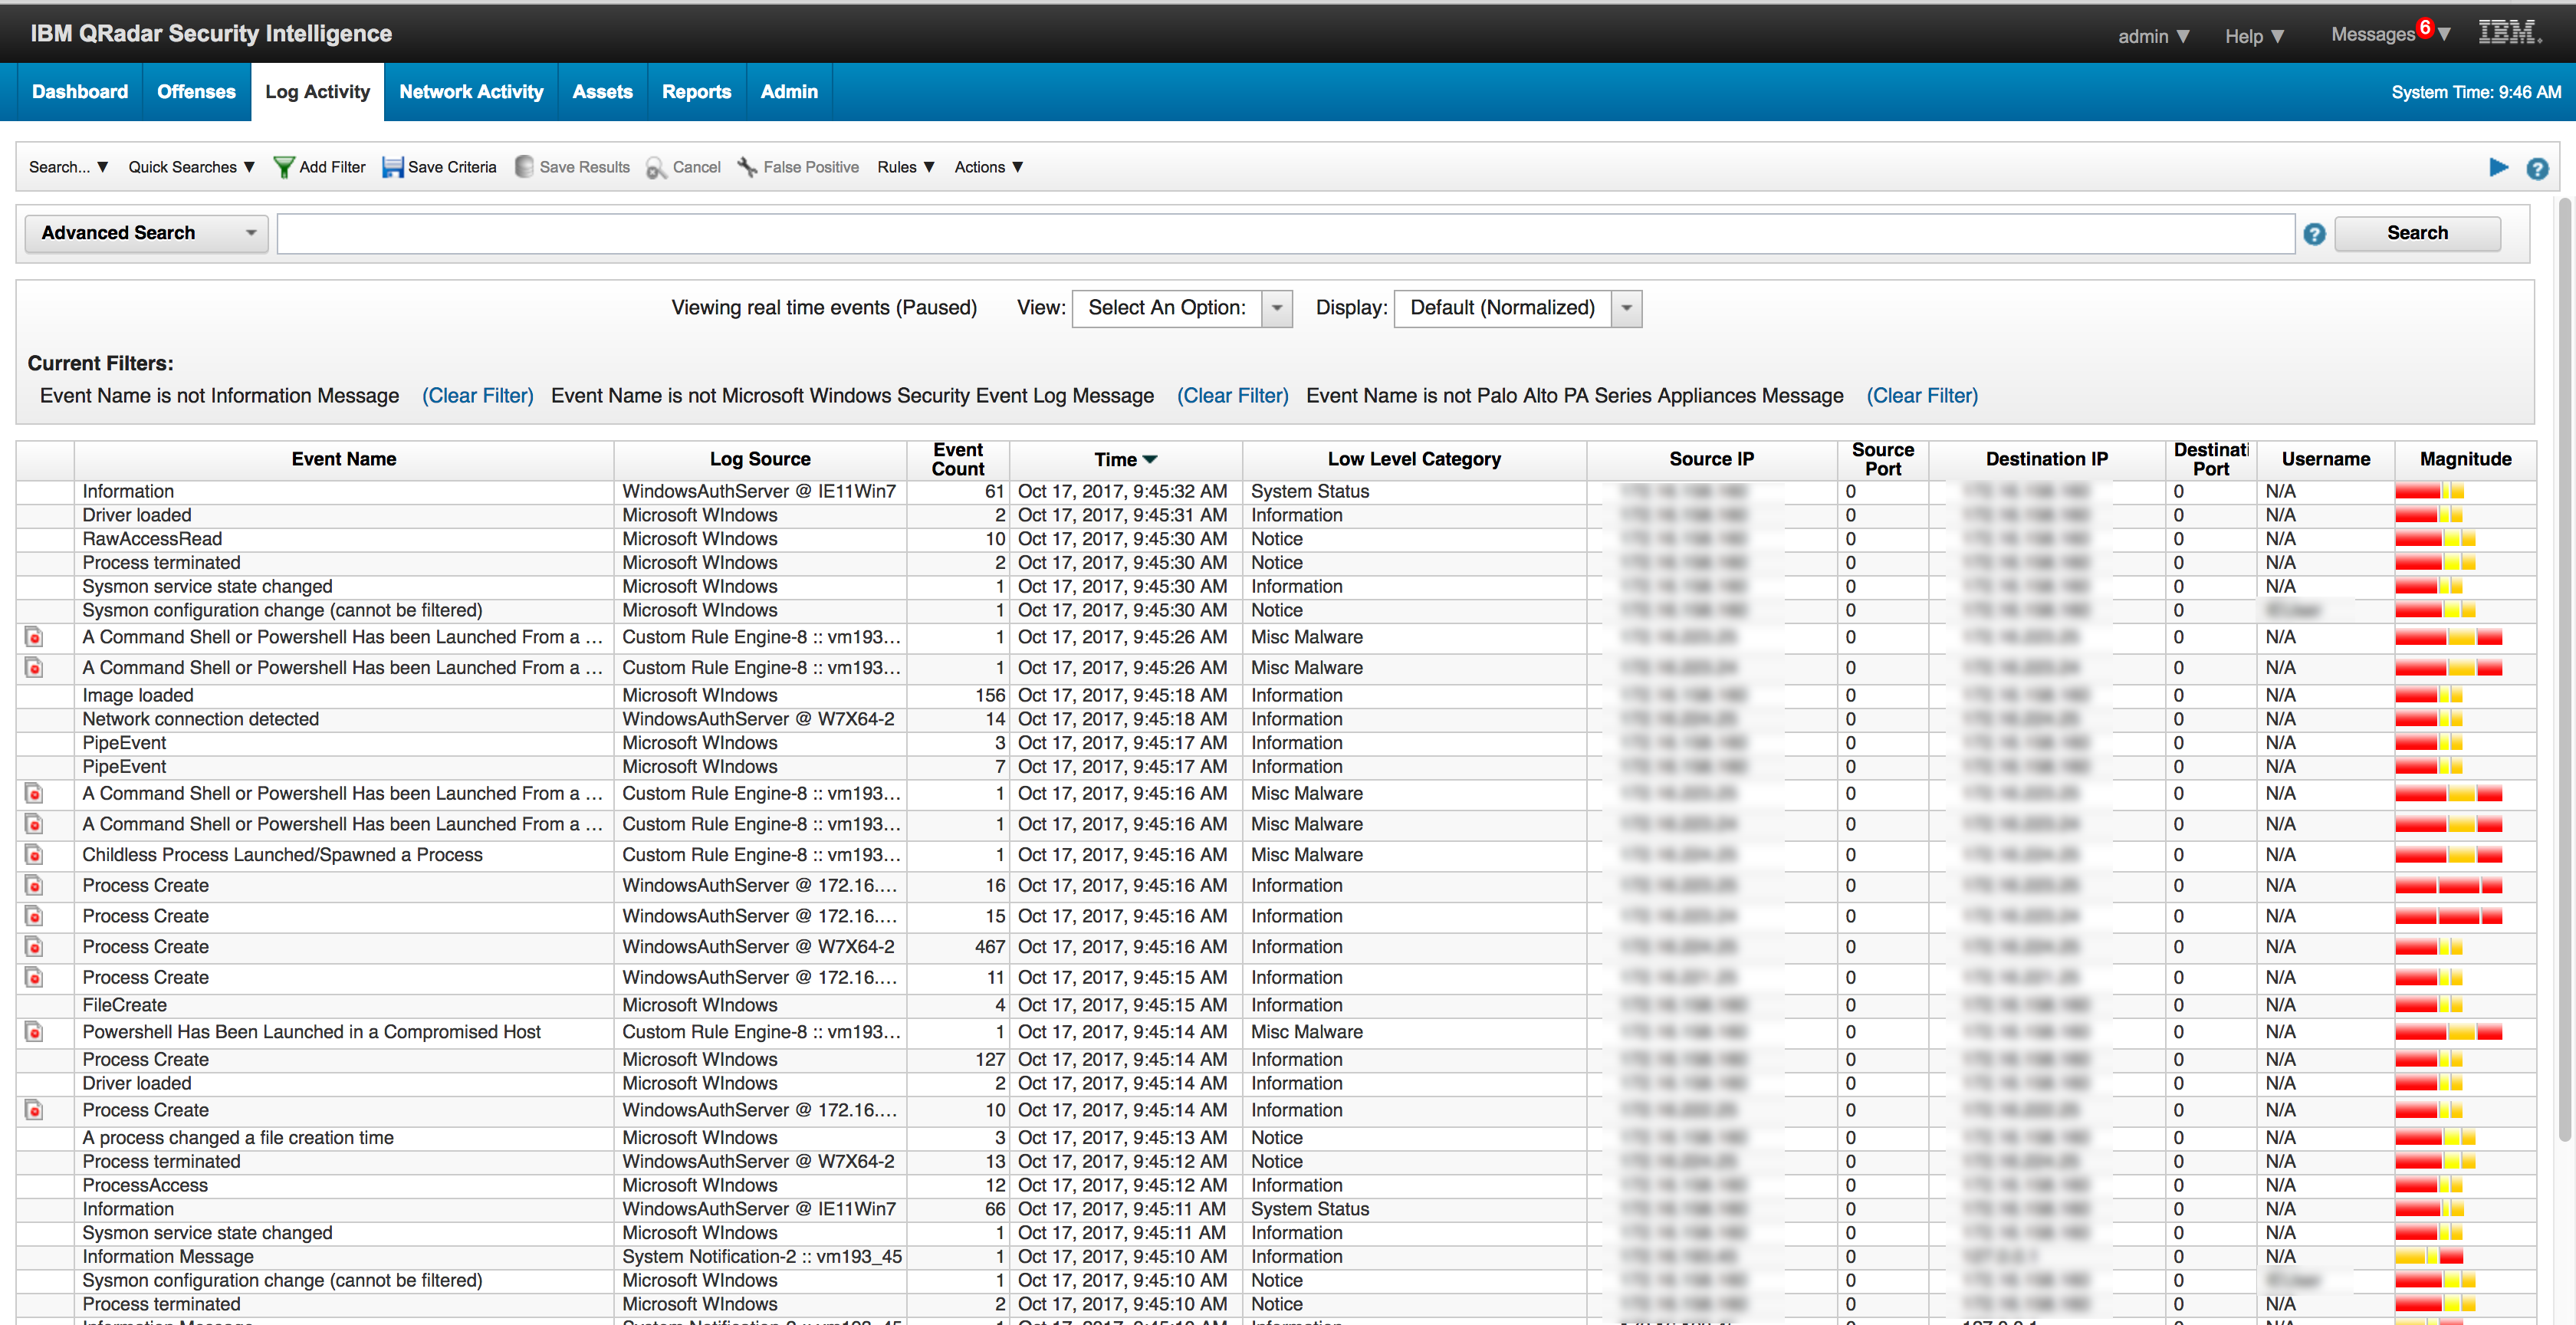Viewport: 2576px width, 1325px height.
Task: Click the IBM logo in the top bar
Action: (x=2510, y=31)
